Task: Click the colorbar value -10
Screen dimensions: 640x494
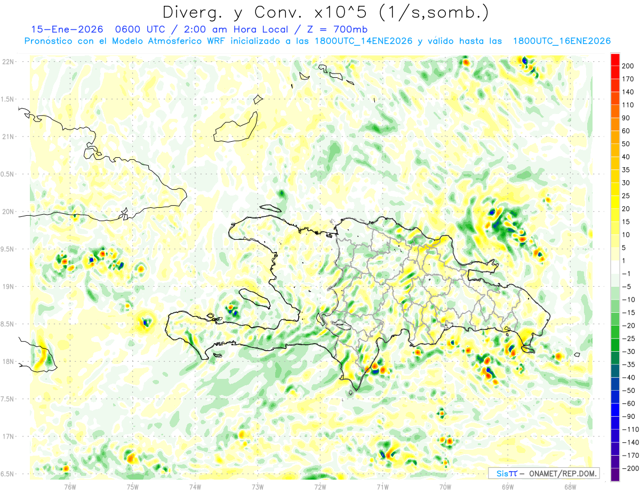Action: pos(628,300)
